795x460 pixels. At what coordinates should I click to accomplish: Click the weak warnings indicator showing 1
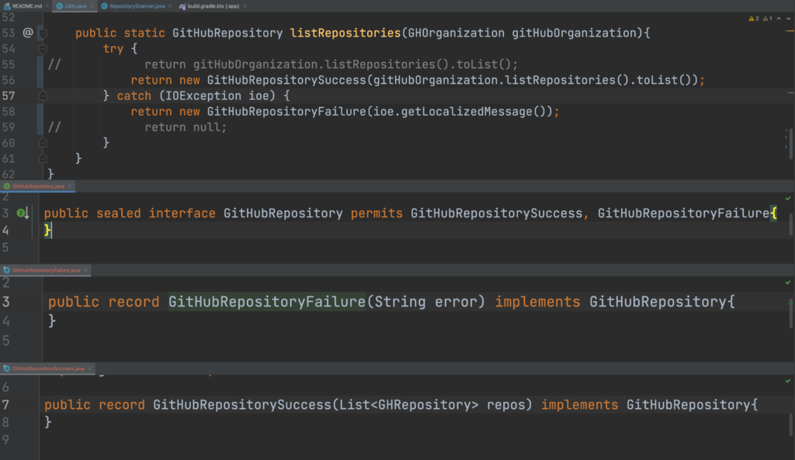[x=766, y=18]
